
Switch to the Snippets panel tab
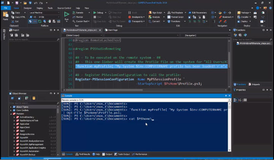(x=254, y=84)
